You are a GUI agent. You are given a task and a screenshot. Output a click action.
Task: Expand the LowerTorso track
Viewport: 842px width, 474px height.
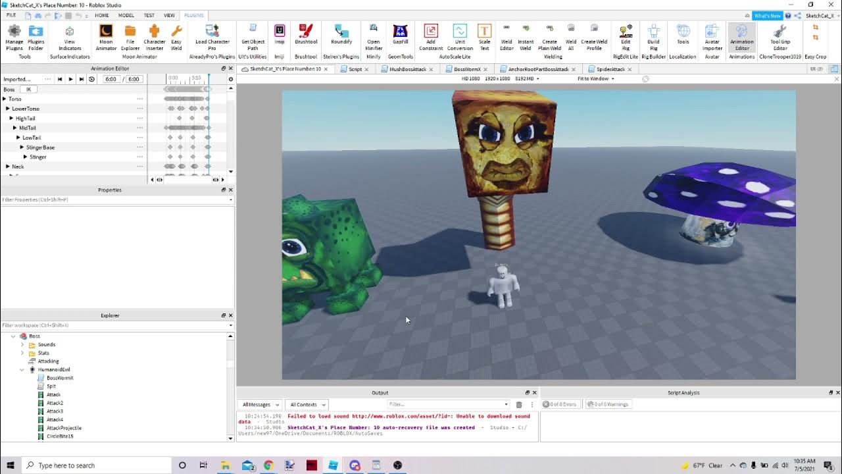(7, 109)
